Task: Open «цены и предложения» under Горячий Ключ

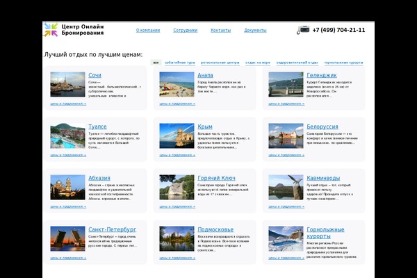Action: pos(177,206)
